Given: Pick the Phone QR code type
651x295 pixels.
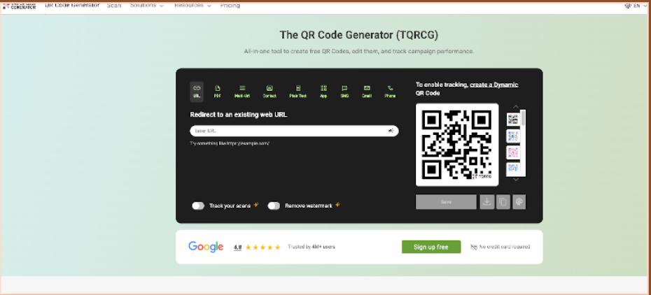Looking at the screenshot, I should pyautogui.click(x=390, y=92).
